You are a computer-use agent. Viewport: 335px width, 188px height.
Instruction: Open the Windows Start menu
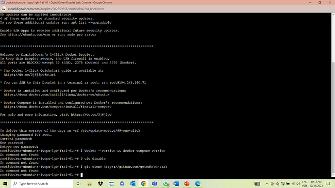(x=5, y=184)
